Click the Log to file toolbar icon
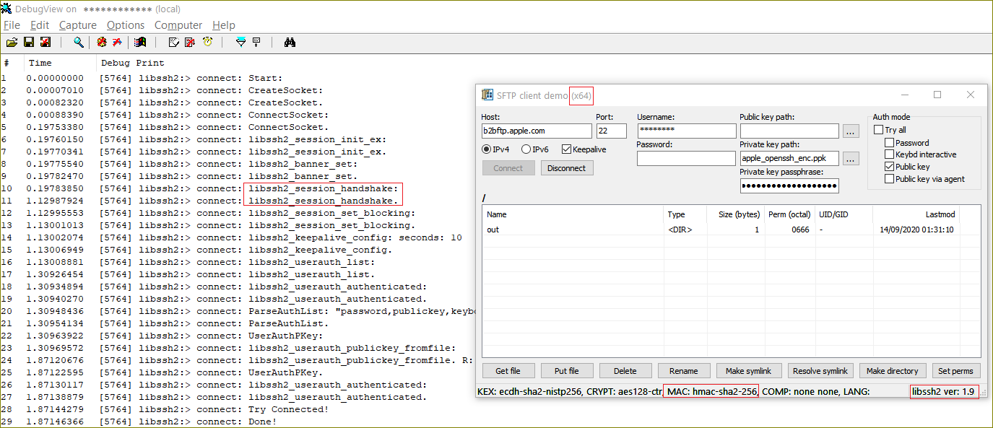Image resolution: width=993 pixels, height=428 pixels. 45,43
